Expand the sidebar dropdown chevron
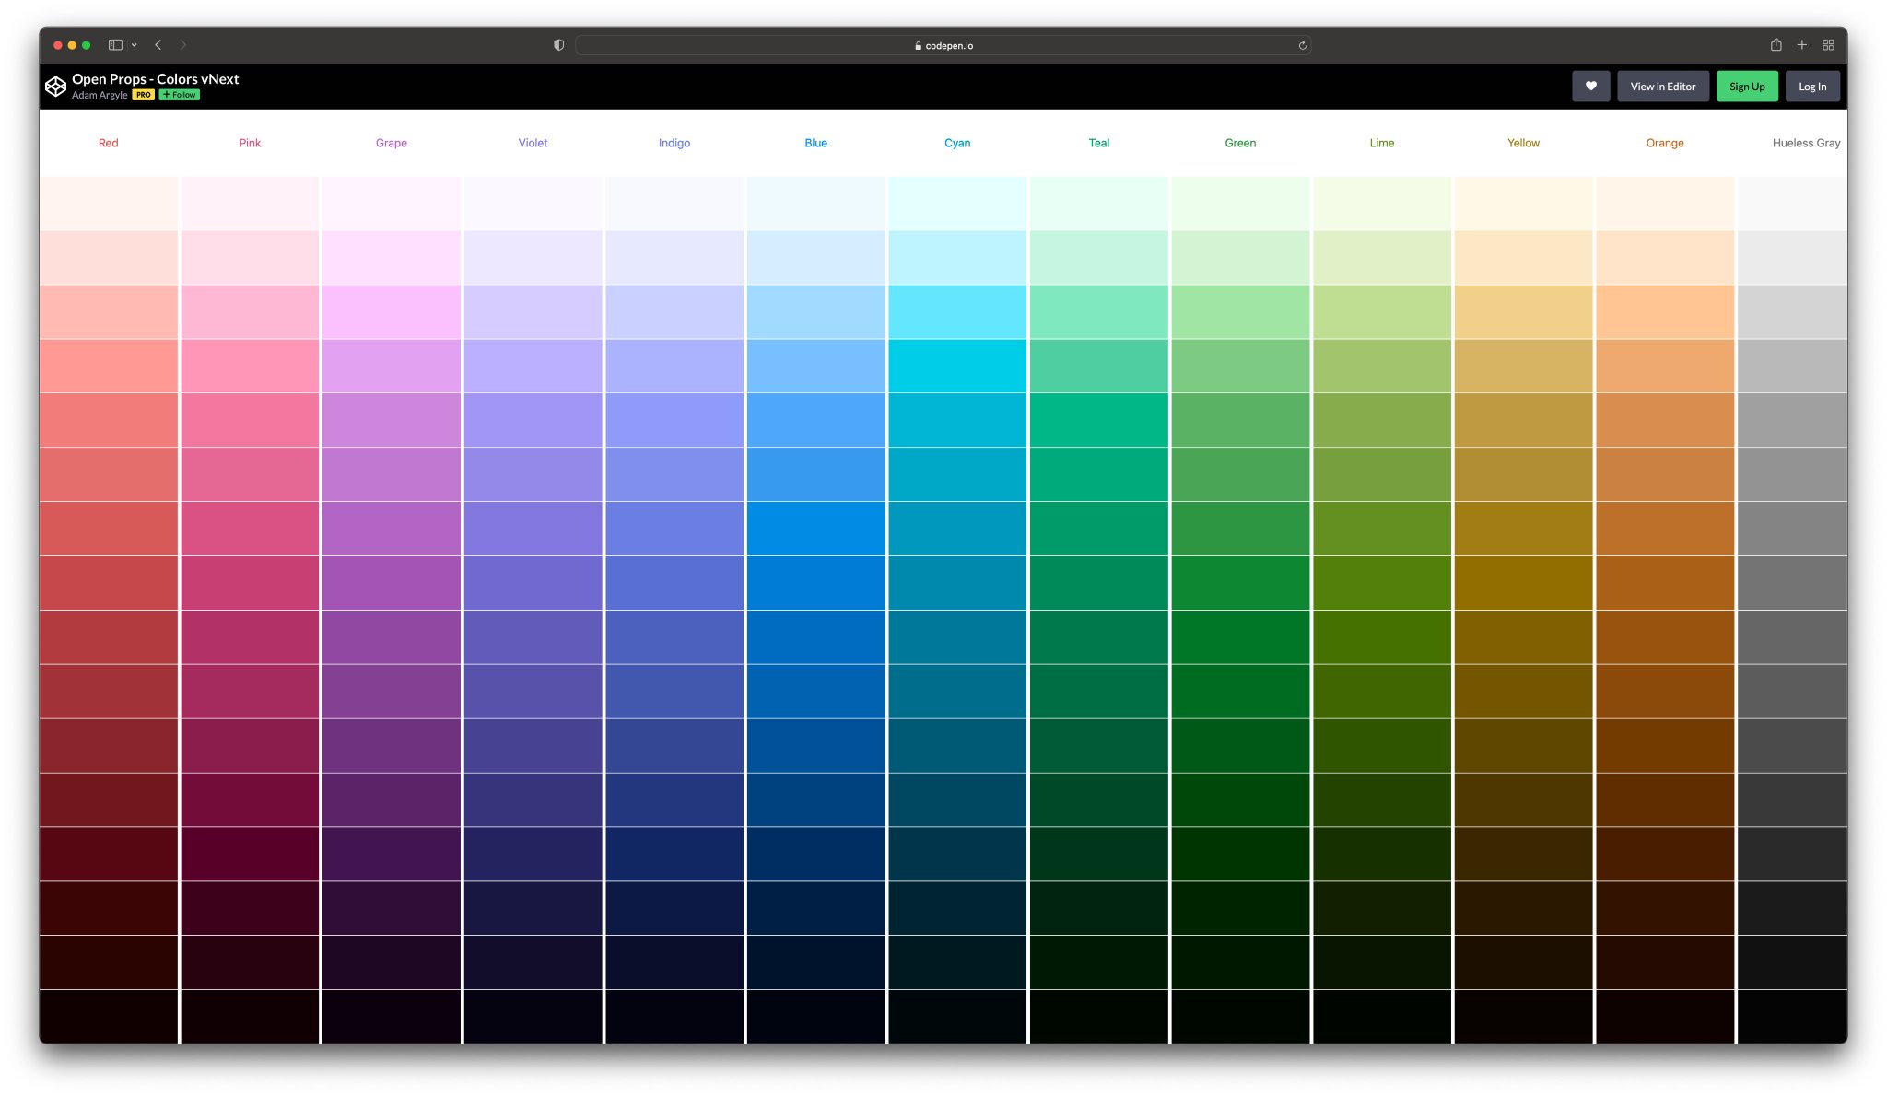Image resolution: width=1887 pixels, height=1096 pixels. pos(135,45)
